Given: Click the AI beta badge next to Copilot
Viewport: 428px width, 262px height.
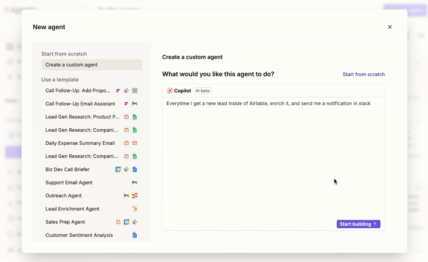Looking at the screenshot, I should 202,91.
